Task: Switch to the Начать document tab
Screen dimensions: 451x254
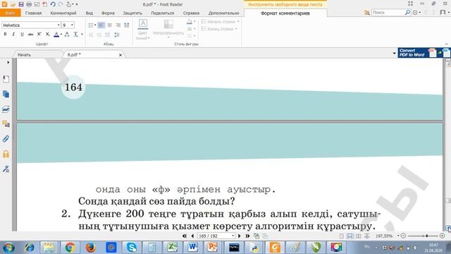Action: pos(24,54)
